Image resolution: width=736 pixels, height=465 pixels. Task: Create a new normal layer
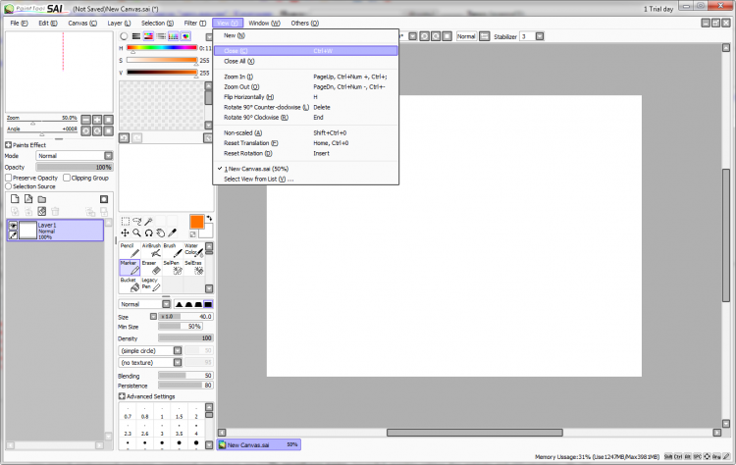(x=15, y=199)
